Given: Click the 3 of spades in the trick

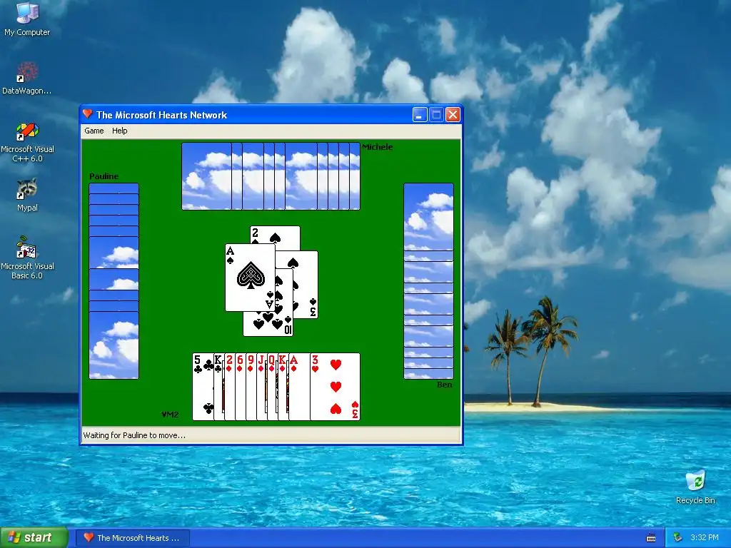Looking at the screenshot, I should tap(306, 285).
